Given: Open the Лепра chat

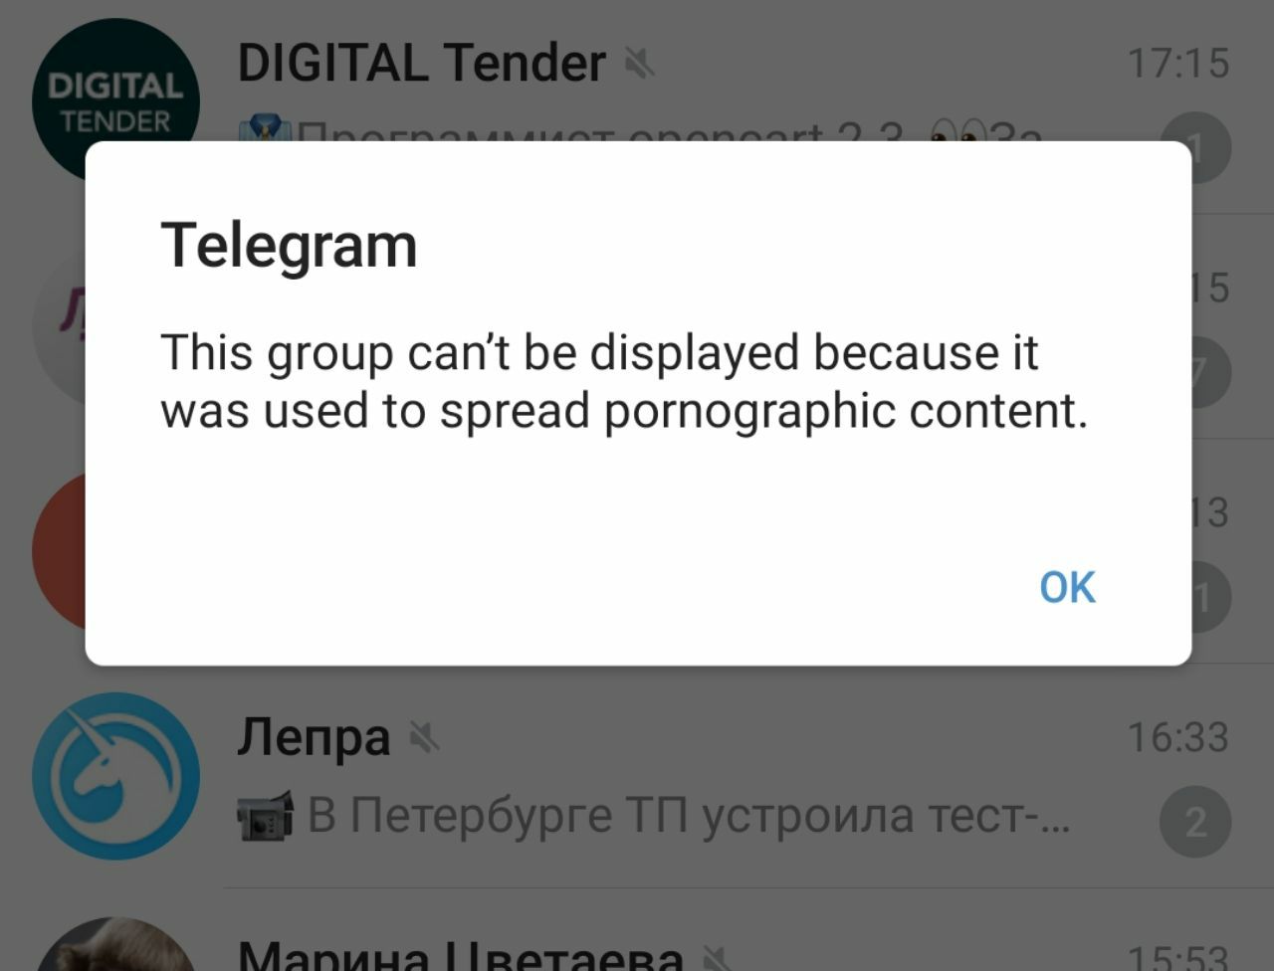Looking at the screenshot, I should tap(637, 776).
